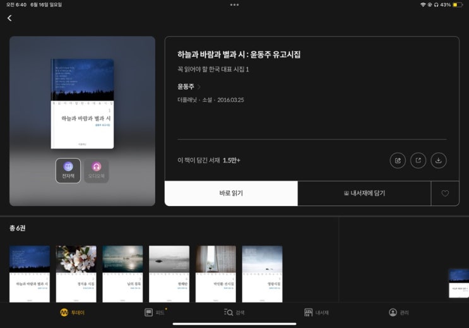Tap the 이 책이 담긴 서재 1.5만+ count

[209, 161]
